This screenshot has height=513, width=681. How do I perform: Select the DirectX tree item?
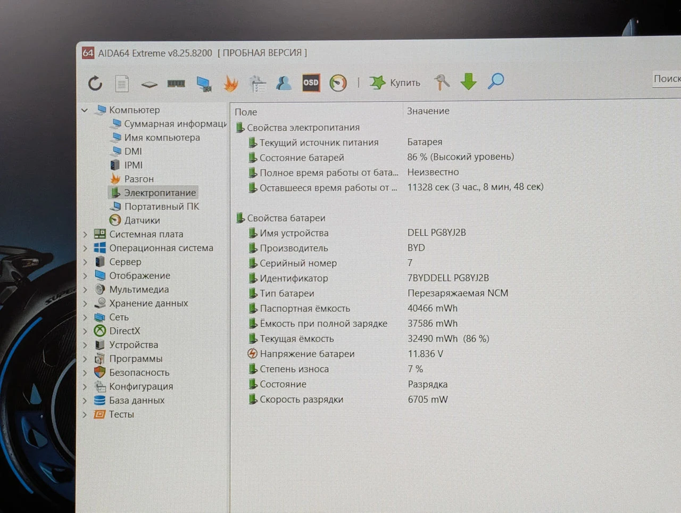coord(117,331)
